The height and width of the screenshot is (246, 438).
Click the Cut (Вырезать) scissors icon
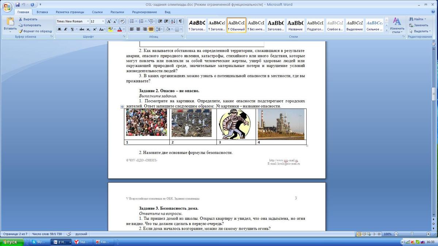pos(20,19)
